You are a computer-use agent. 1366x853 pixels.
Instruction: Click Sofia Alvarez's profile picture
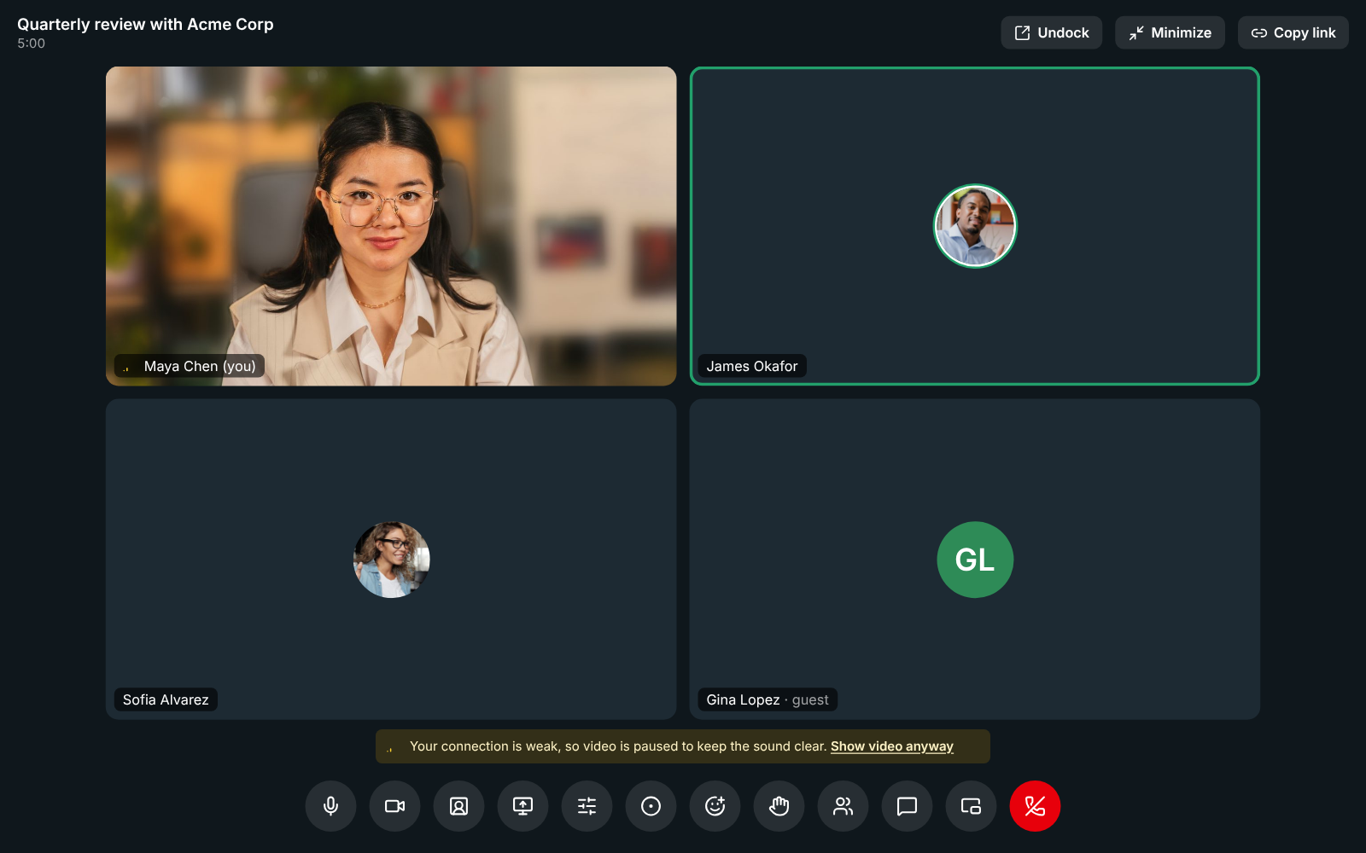(x=392, y=560)
